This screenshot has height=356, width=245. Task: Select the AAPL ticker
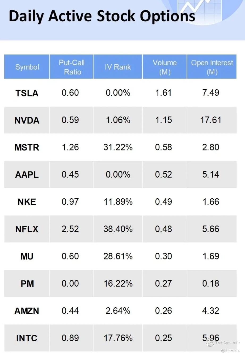point(27,175)
